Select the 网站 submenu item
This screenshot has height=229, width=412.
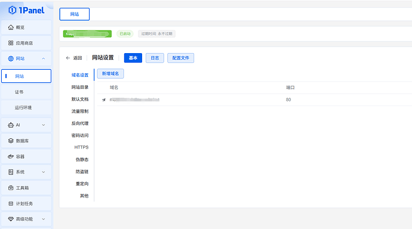point(26,76)
